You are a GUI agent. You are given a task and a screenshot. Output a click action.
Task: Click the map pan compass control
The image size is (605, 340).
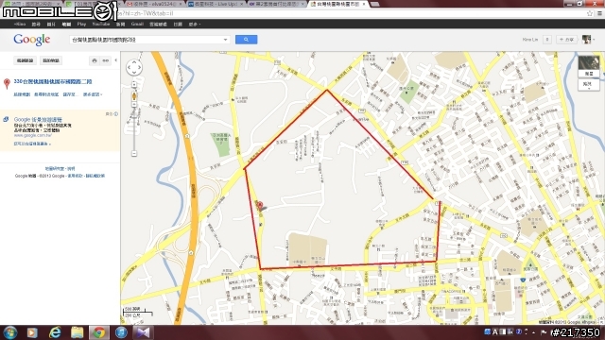(134, 67)
